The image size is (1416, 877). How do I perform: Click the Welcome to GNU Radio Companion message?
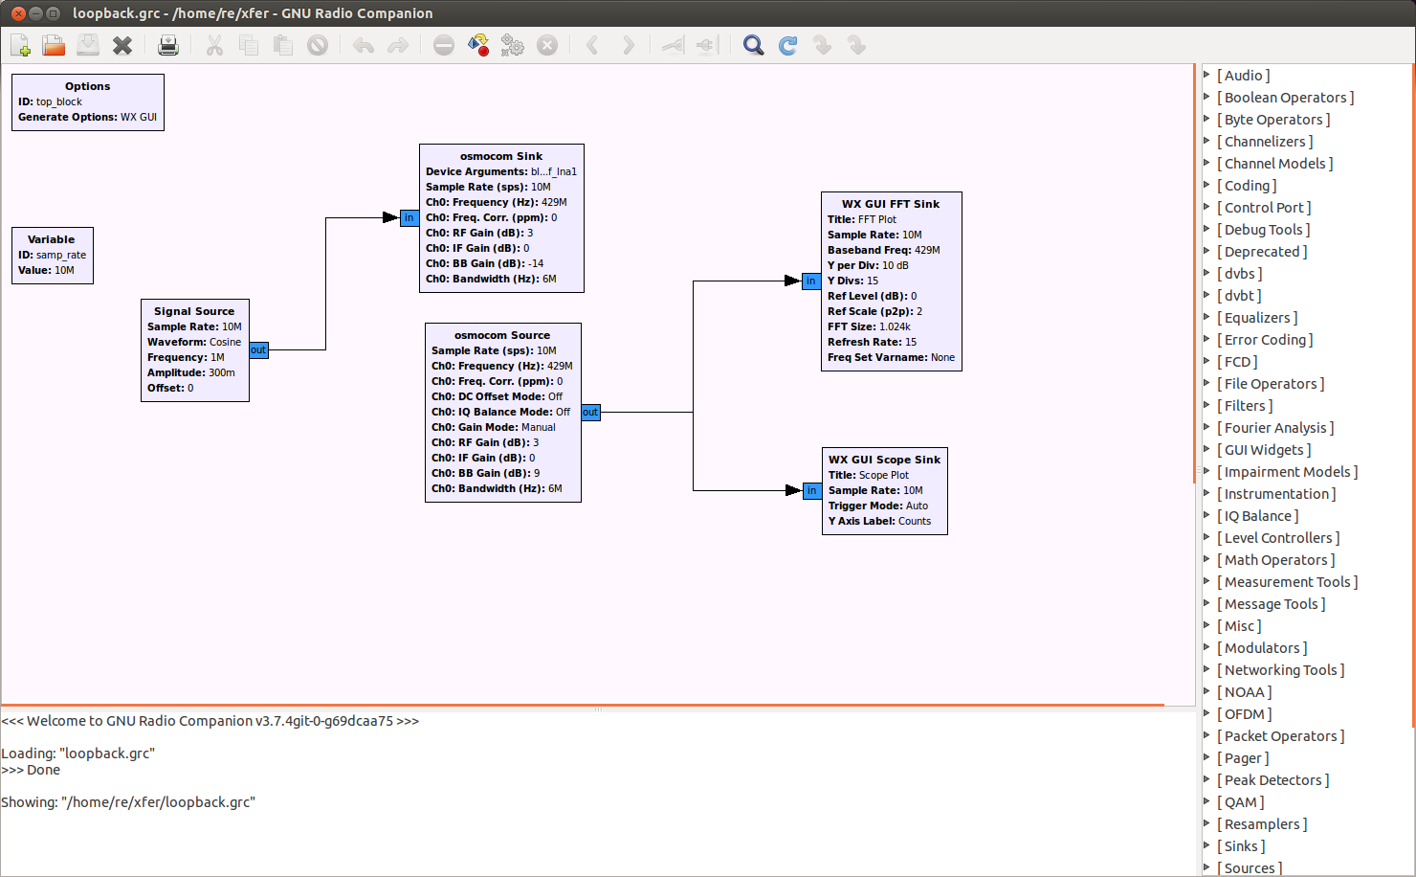[x=210, y=721]
